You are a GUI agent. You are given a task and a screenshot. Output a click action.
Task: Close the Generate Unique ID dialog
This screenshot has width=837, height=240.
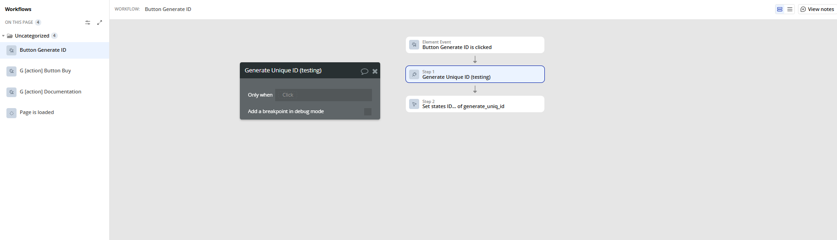tap(375, 71)
